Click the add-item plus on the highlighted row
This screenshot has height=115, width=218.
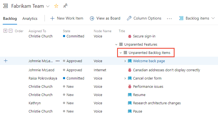tap(6, 61)
